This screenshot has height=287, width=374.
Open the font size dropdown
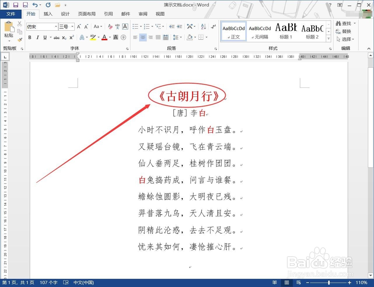(x=72, y=27)
